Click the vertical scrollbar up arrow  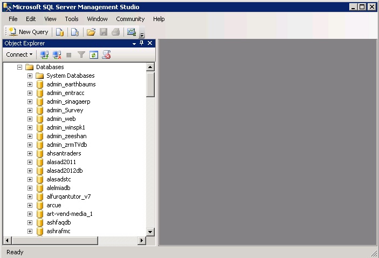click(x=150, y=67)
